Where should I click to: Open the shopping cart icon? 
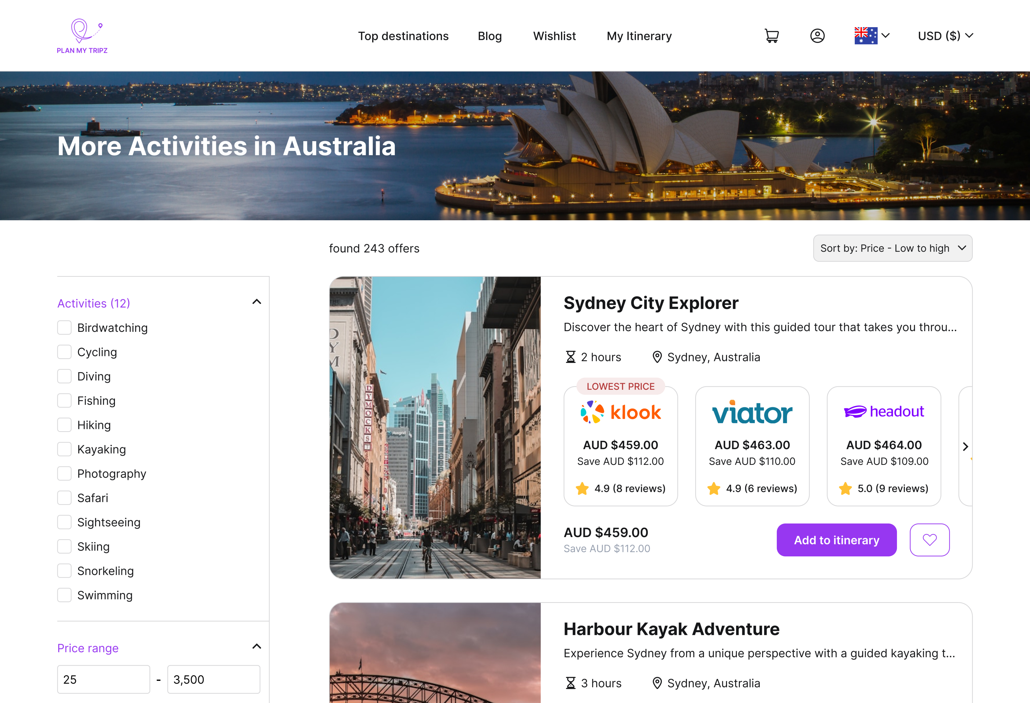771,36
